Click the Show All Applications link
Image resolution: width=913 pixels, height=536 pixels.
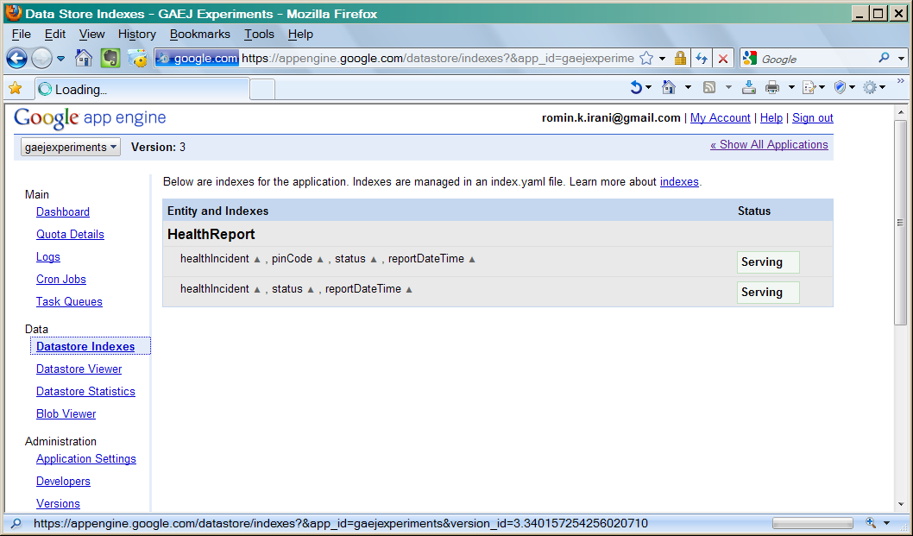[769, 144]
